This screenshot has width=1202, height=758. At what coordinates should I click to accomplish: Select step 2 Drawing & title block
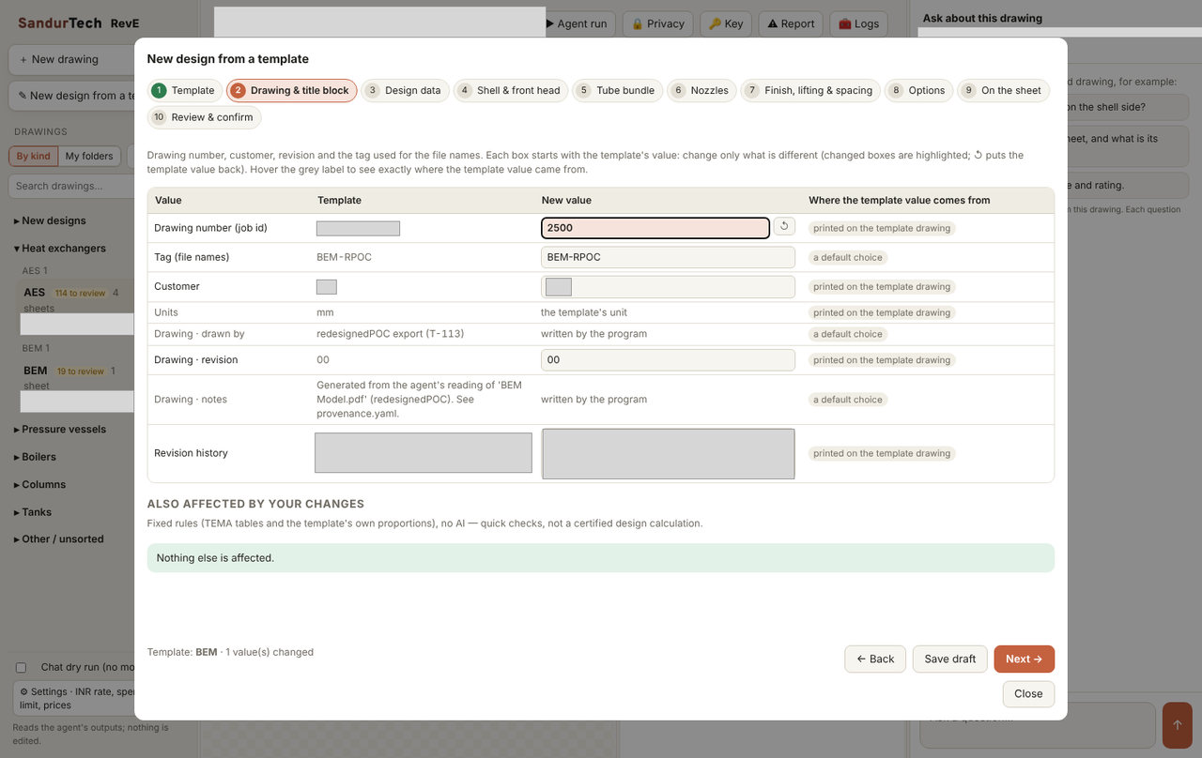[x=292, y=91]
